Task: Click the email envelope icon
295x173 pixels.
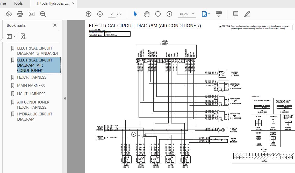Action: click(x=32, y=14)
